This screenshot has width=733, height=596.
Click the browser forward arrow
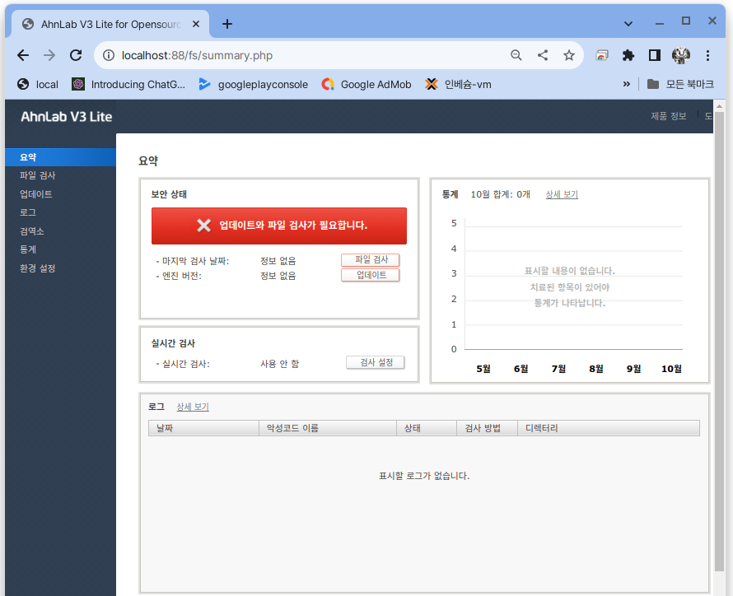[49, 56]
